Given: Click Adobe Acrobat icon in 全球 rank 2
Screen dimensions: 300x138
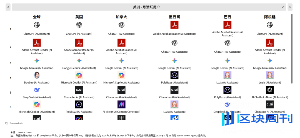Looking at the screenshot, I should tap(37, 43).
